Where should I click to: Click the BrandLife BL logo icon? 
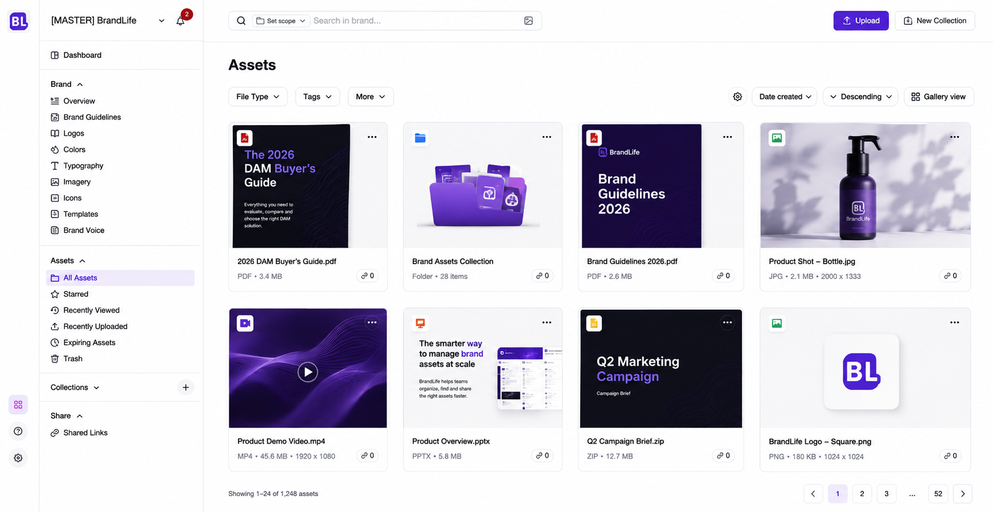[x=19, y=22]
